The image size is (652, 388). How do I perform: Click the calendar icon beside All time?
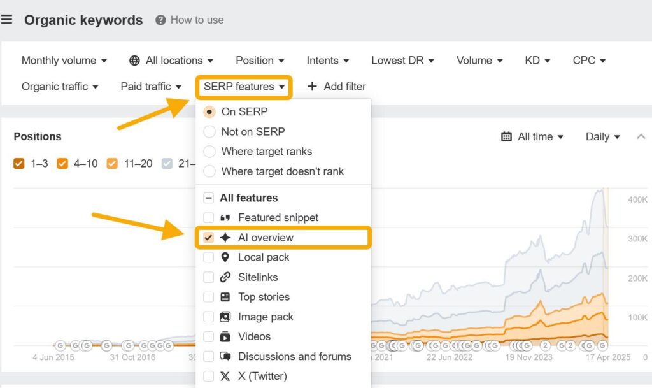pos(507,136)
